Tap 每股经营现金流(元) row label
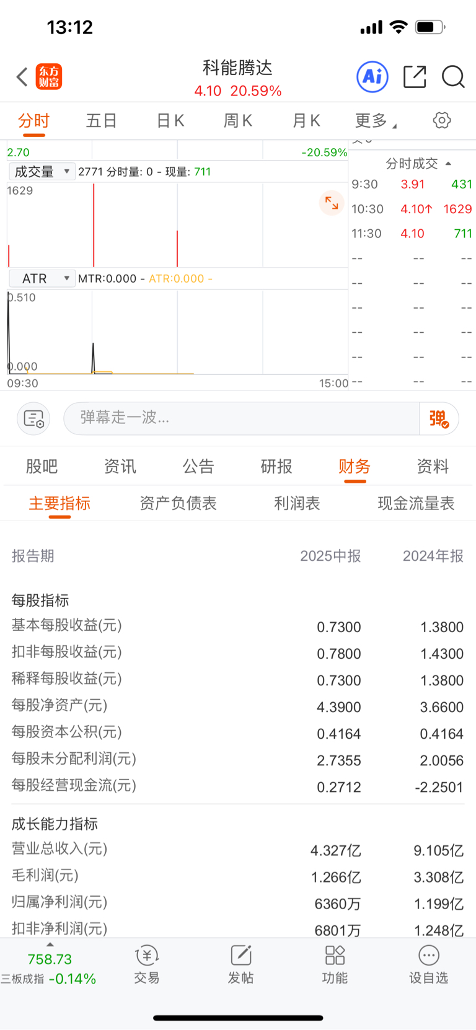 point(74,785)
